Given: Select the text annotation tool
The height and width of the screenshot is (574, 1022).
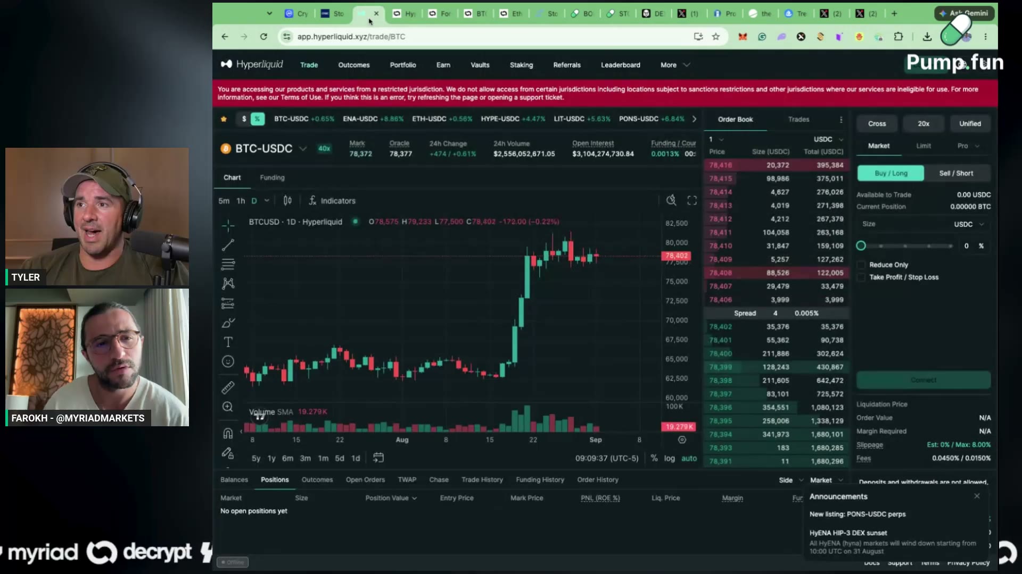Looking at the screenshot, I should coord(228,342).
